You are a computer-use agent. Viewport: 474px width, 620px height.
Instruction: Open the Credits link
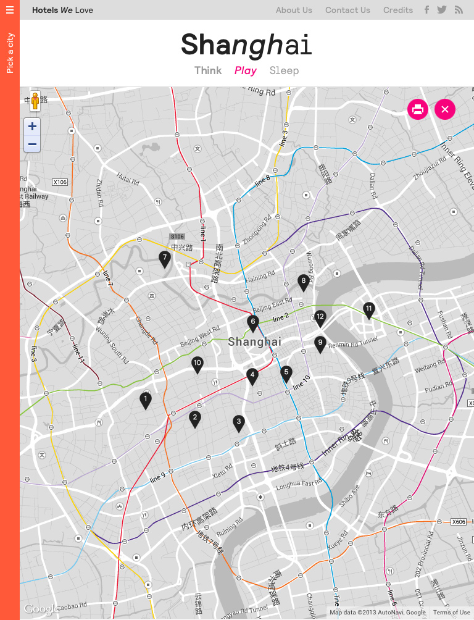tap(398, 10)
